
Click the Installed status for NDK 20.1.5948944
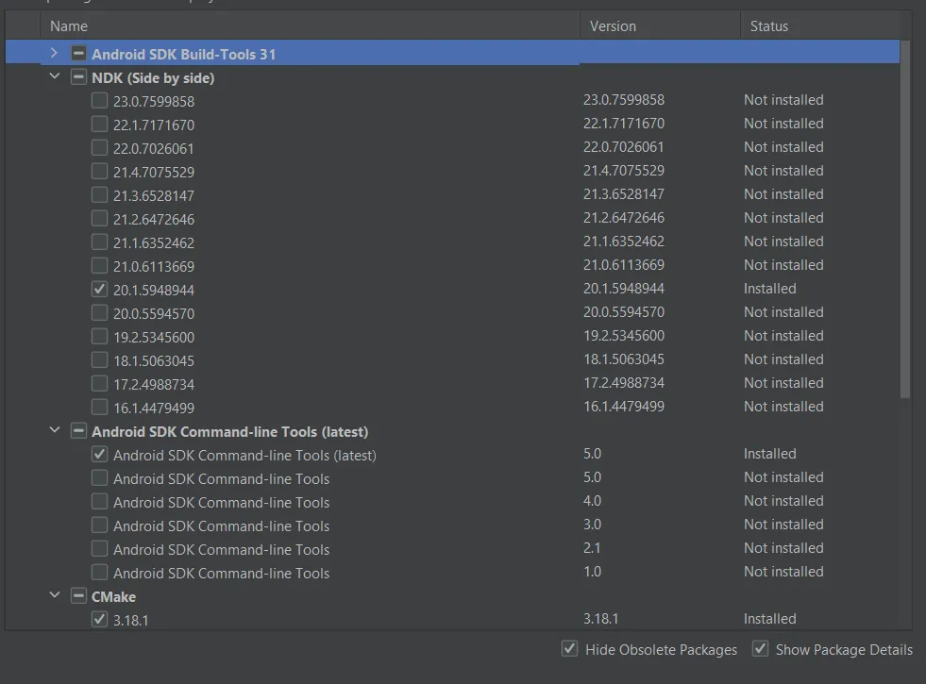point(769,289)
